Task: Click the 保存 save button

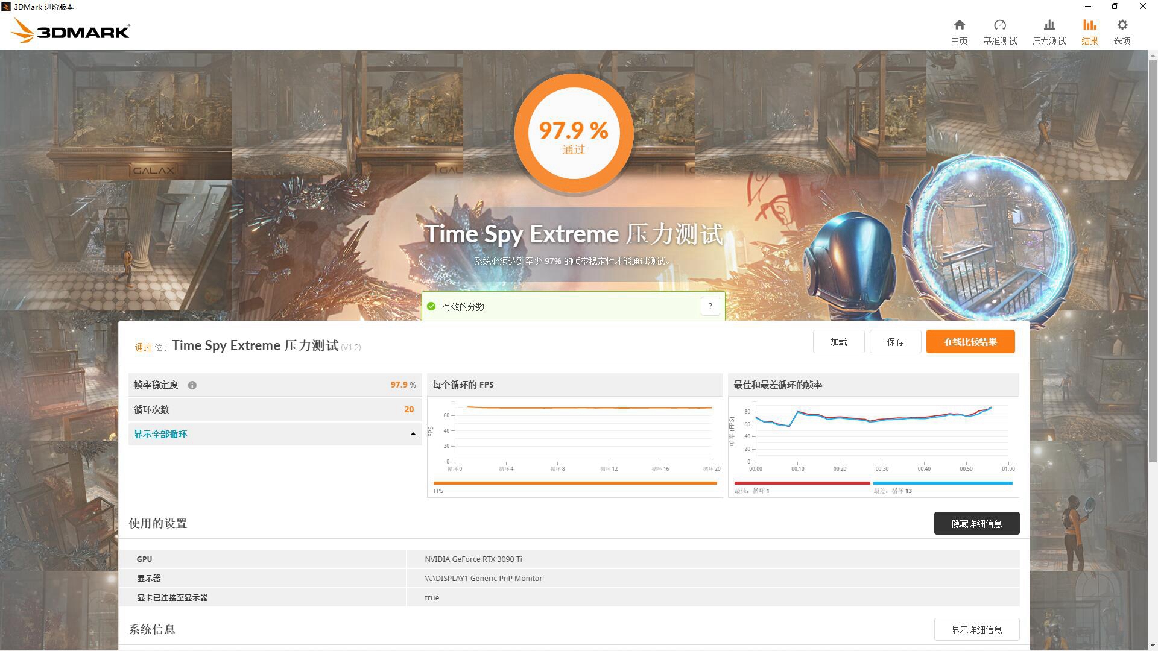Action: (x=895, y=341)
